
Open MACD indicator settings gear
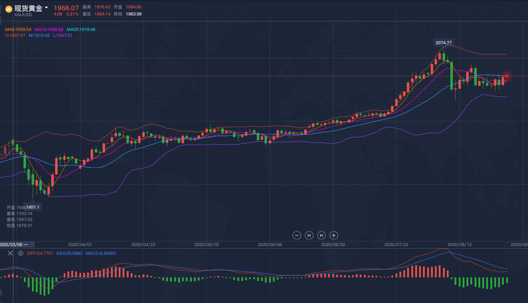21,253
